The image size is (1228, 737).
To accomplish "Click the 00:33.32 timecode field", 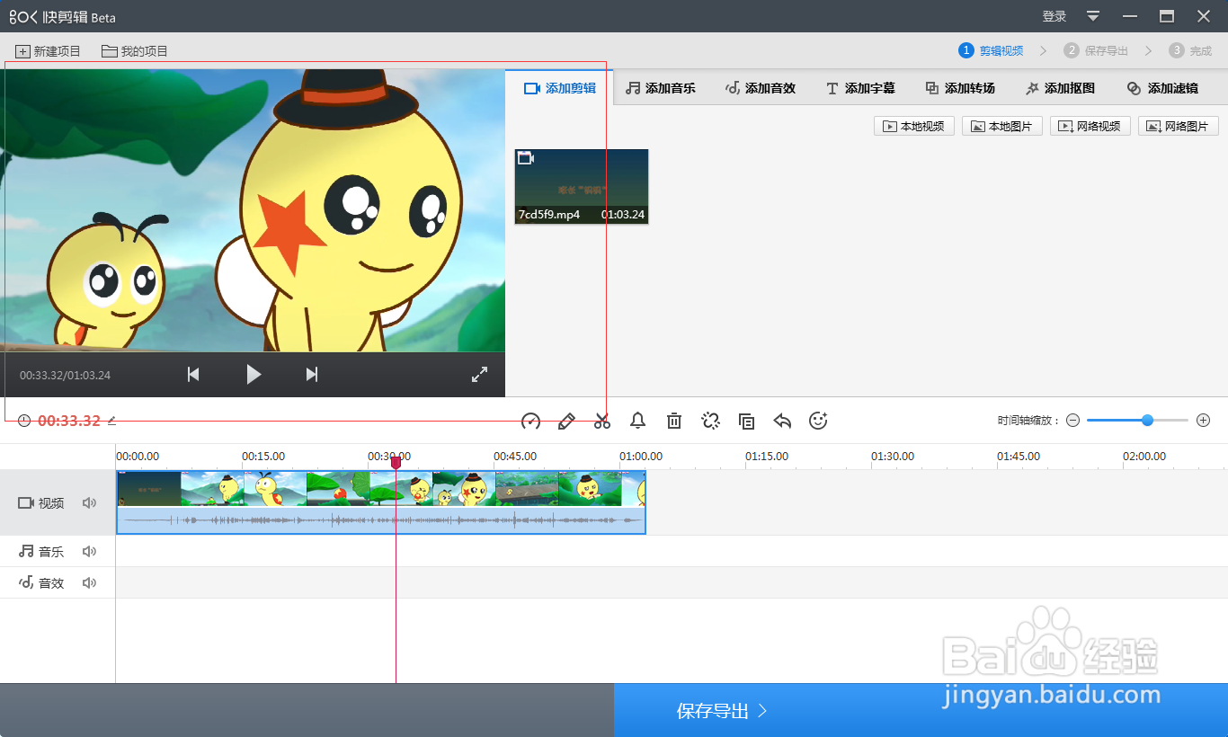I will (69, 421).
